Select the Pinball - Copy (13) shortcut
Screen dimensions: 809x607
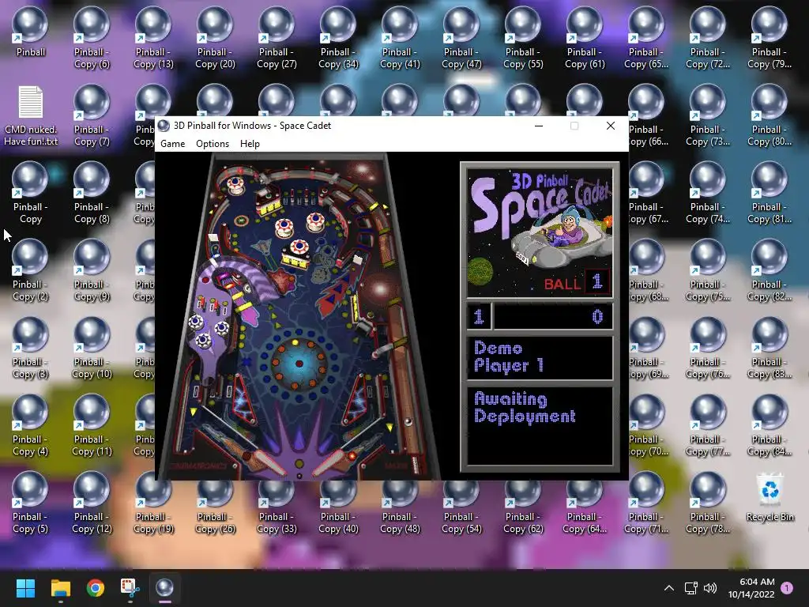coord(153,38)
